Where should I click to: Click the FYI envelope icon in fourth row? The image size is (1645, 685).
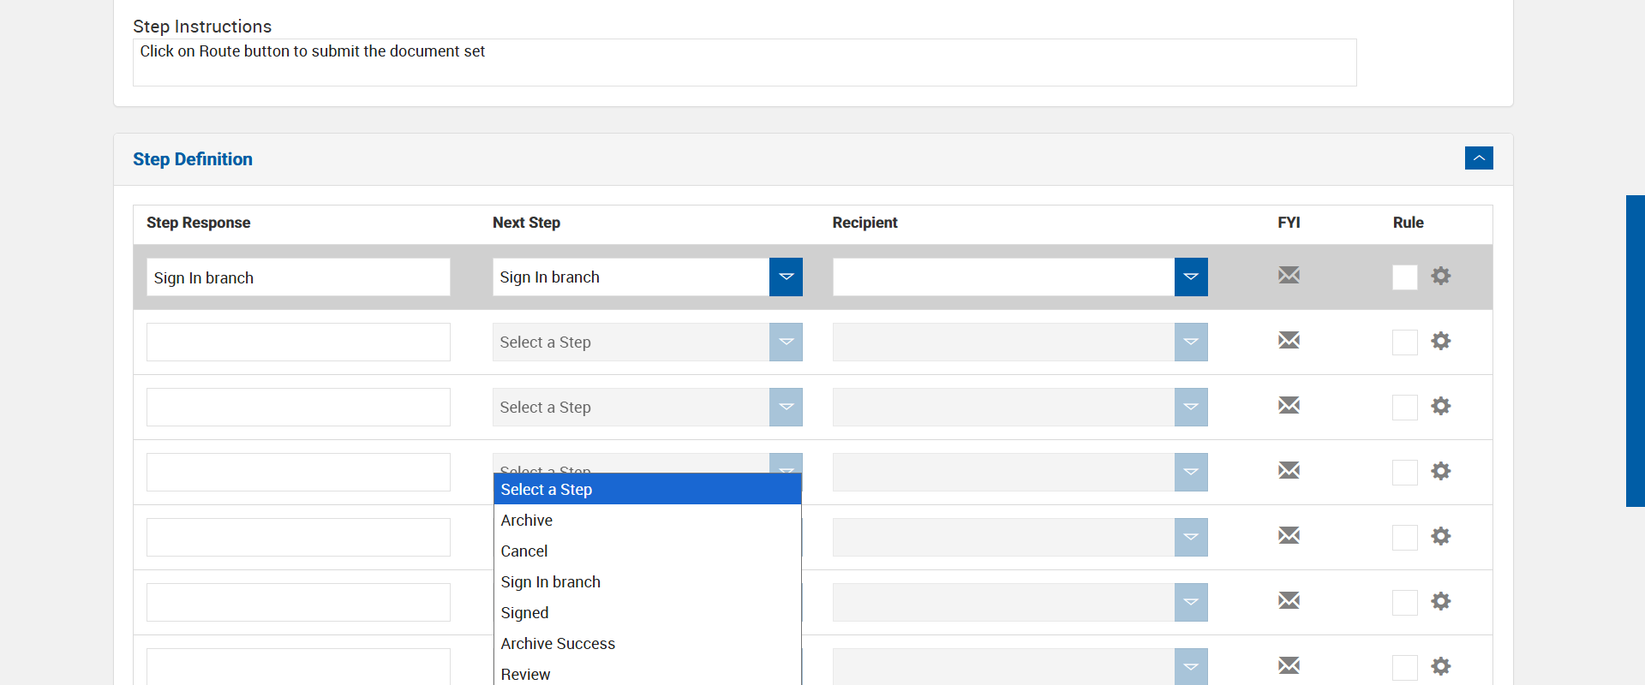pyautogui.click(x=1289, y=471)
